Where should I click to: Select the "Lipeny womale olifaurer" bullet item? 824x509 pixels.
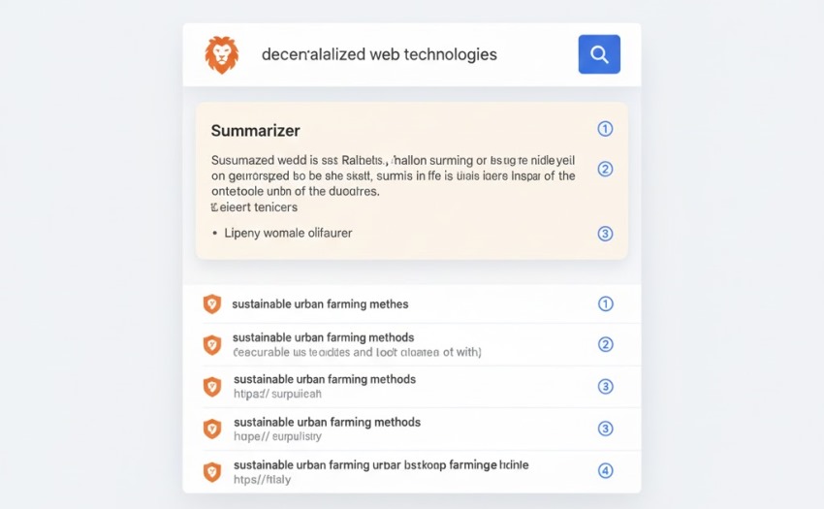click(288, 233)
